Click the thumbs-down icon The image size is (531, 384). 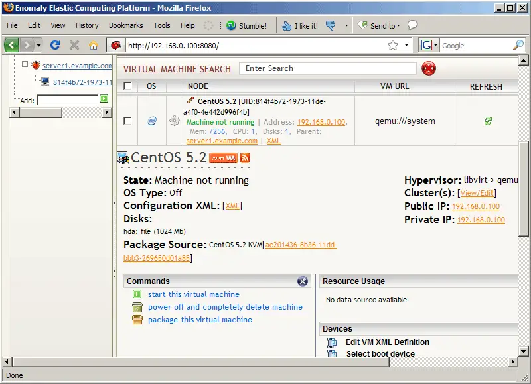click(331, 25)
